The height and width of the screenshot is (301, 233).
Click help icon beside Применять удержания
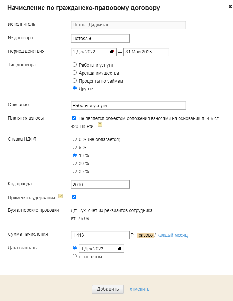60,196
